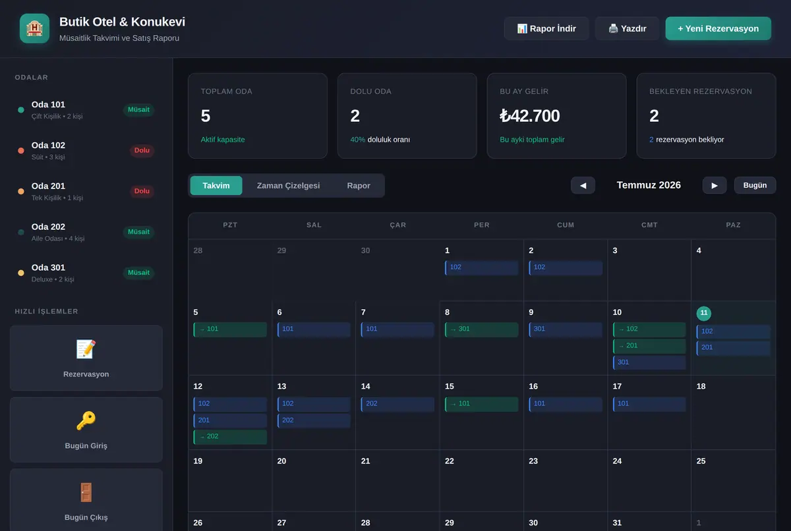Image resolution: width=791 pixels, height=531 pixels.
Task: Go to next month with right arrow
Action: tap(715, 185)
